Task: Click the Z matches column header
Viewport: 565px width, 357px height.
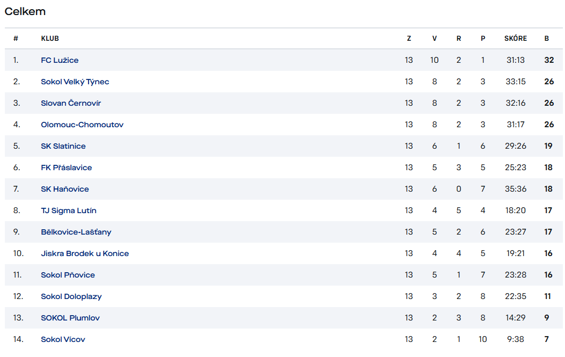Action: tap(409, 39)
